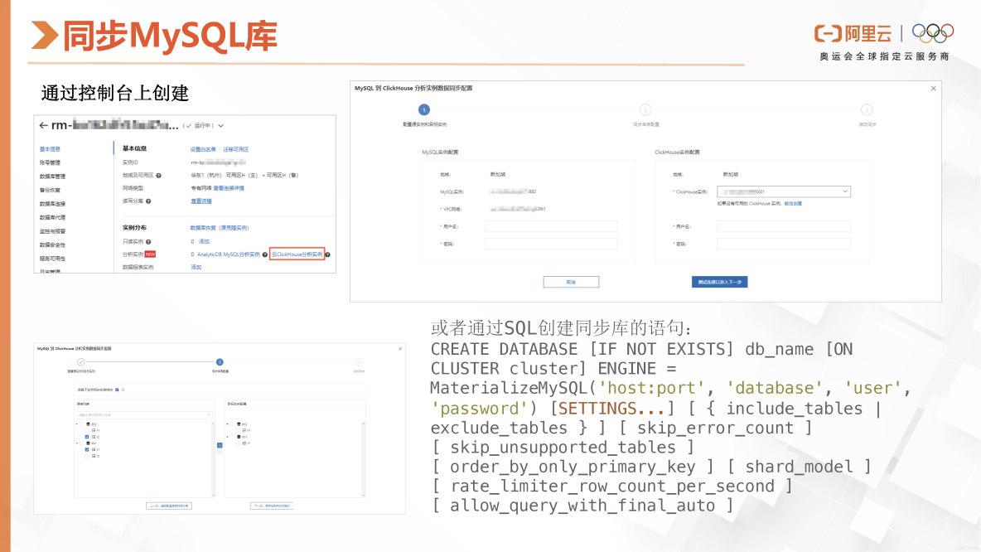Viewport: 981px width, 552px height.
Task: Click the 查看详情 link under 读写分离
Action: (201, 201)
